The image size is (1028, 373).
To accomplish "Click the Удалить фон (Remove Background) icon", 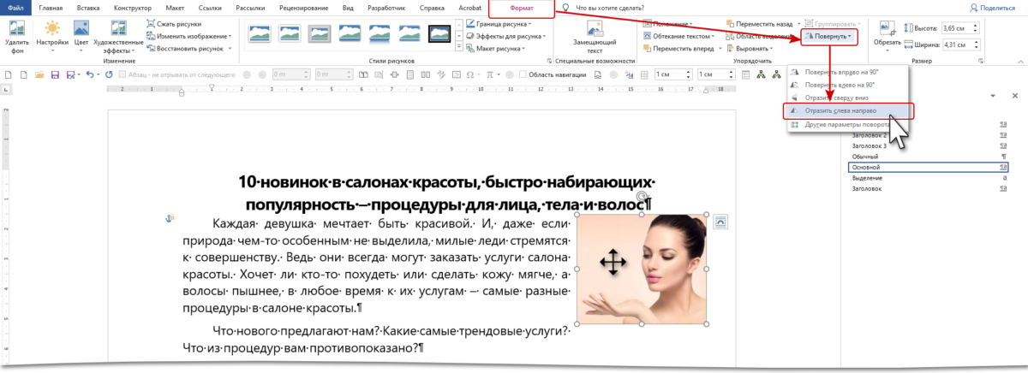I will 16,29.
